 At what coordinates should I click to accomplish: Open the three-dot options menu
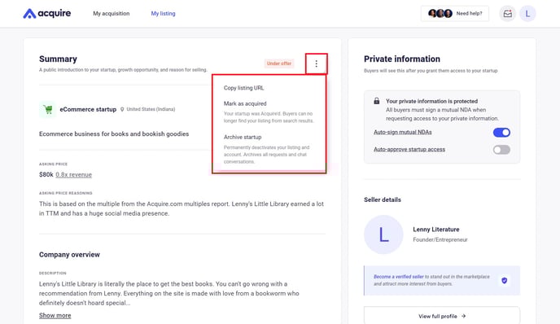pos(316,63)
